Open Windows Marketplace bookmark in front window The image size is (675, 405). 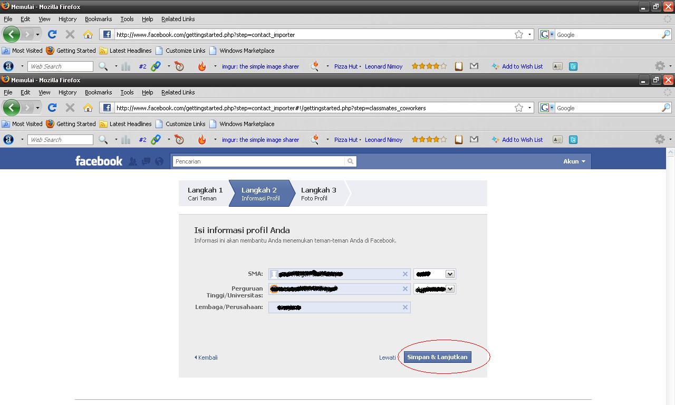coord(242,124)
